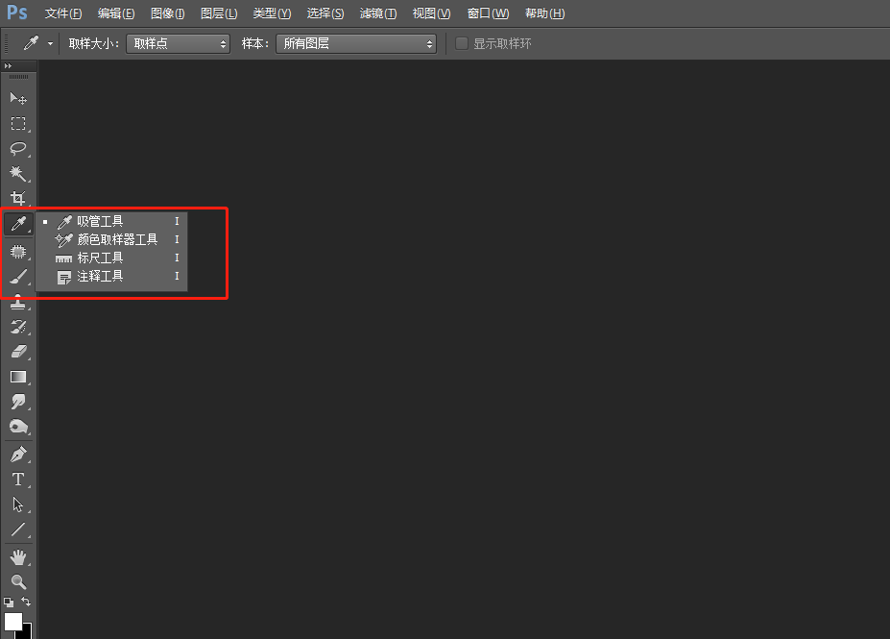Open the tool preset picker arrow

50,44
